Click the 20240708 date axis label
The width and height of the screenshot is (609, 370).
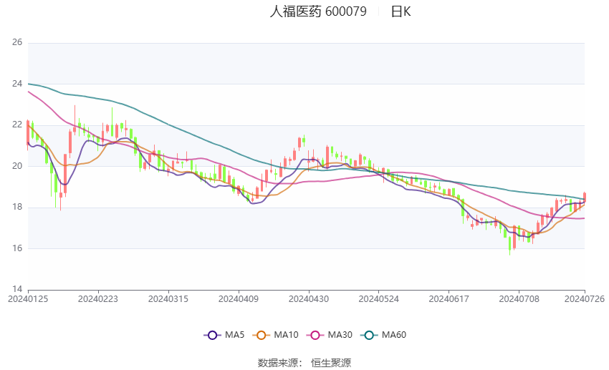pyautogui.click(x=519, y=299)
